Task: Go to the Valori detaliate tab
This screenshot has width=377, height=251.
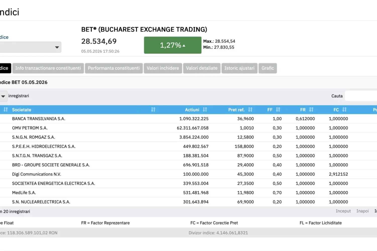Action: point(202,68)
